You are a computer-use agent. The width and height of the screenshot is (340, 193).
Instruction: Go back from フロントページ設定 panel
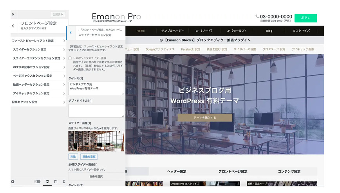tap(13, 26)
